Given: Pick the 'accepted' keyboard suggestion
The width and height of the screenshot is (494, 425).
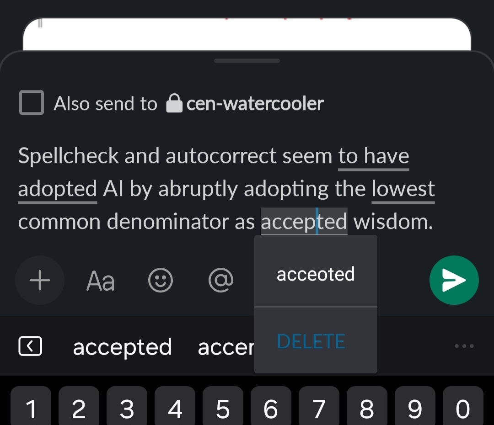Looking at the screenshot, I should click(122, 347).
